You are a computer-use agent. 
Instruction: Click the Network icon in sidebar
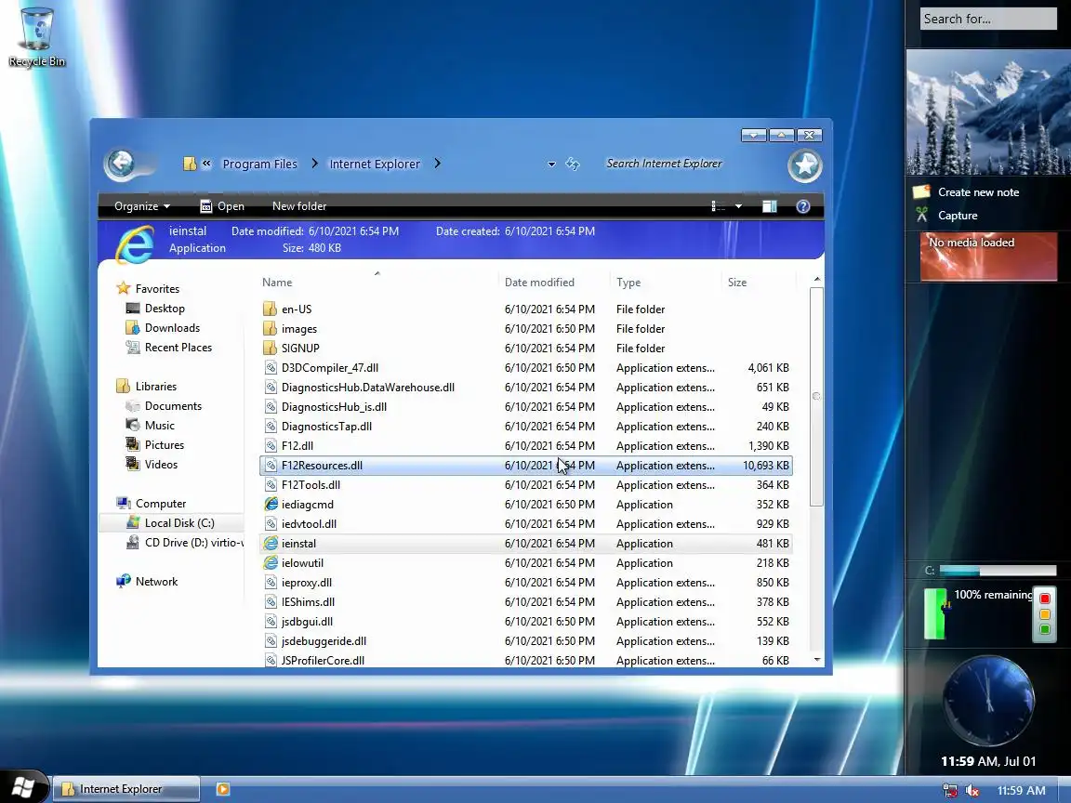123,581
